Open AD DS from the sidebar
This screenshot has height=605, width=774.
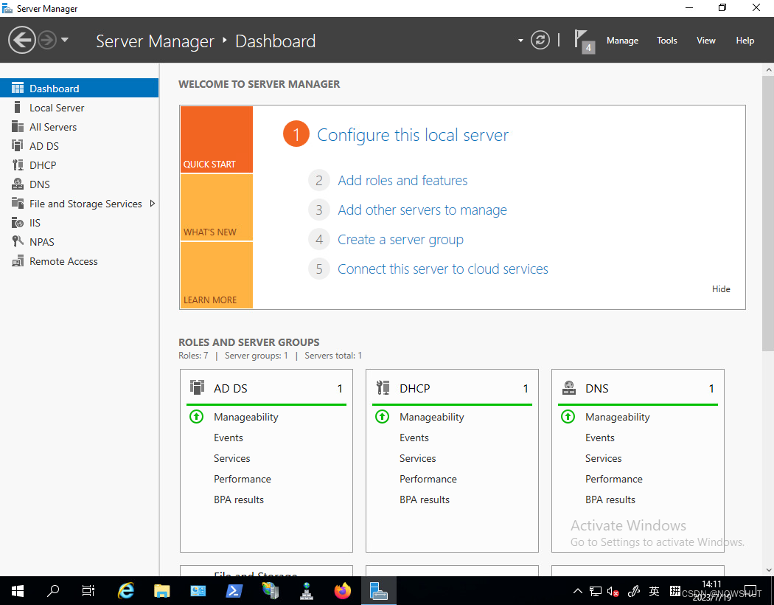pos(79,146)
